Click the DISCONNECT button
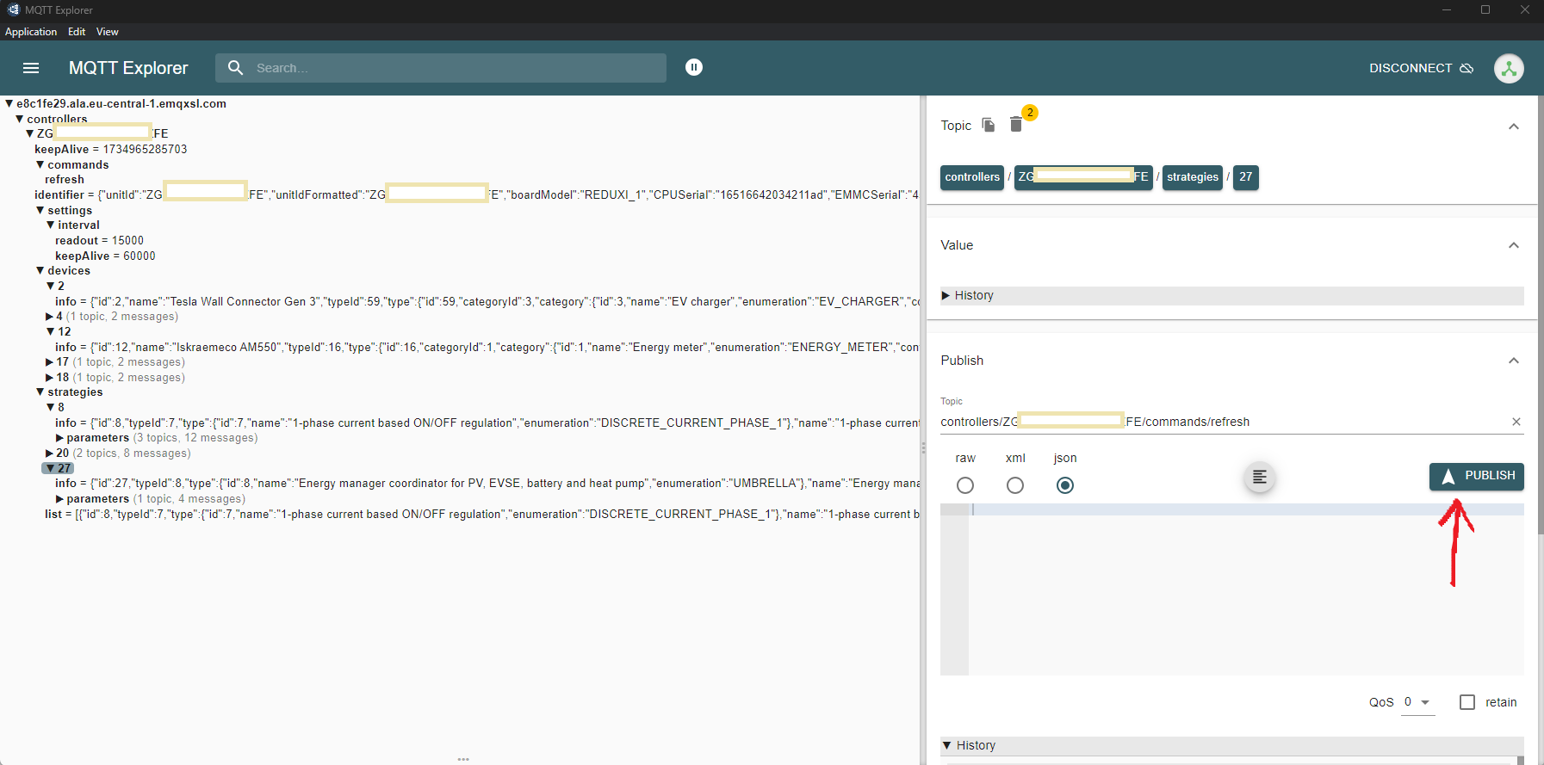 (1421, 68)
